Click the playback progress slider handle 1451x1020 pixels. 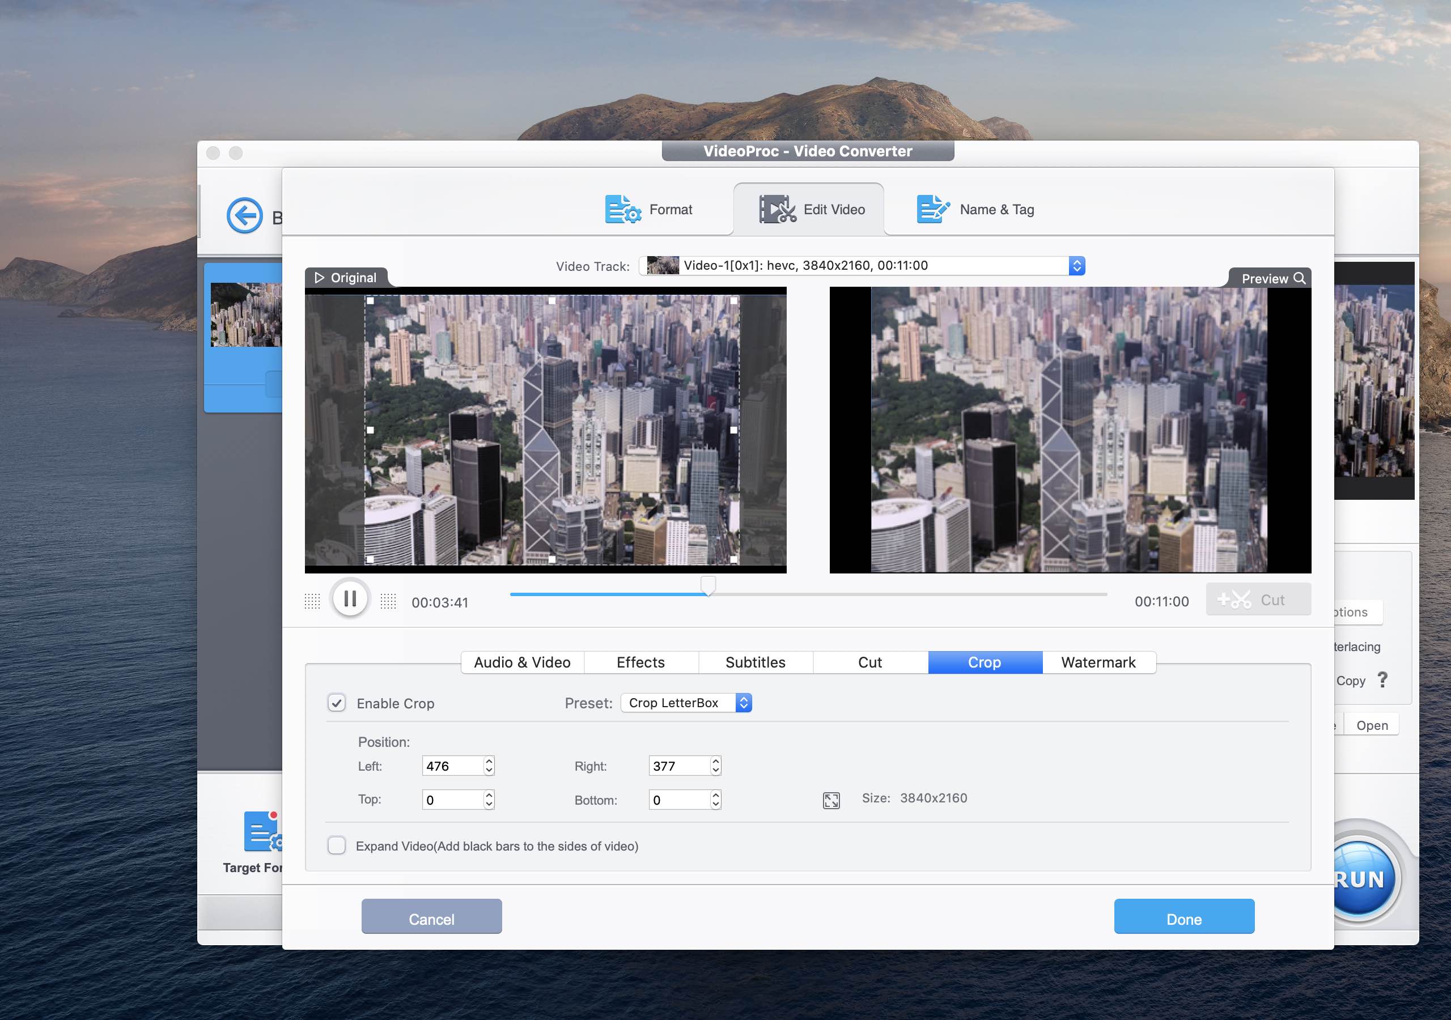[708, 585]
